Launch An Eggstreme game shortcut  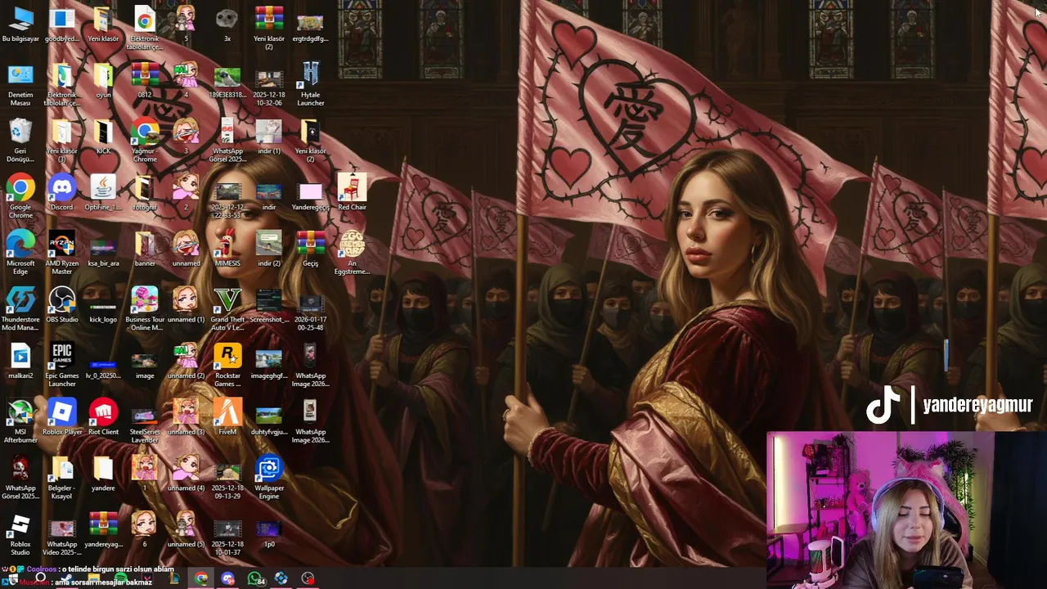[x=352, y=253]
